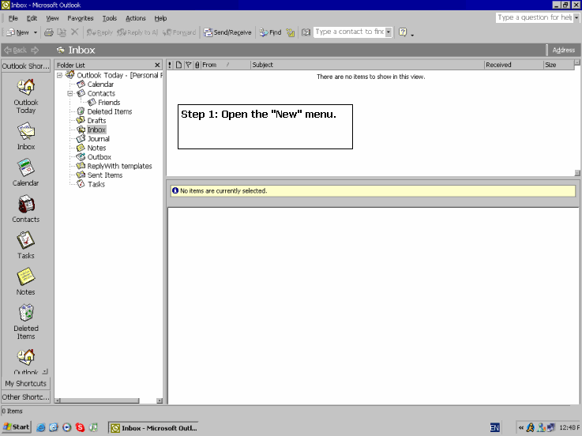Open the Address Book icon
The image size is (582, 436).
306,32
